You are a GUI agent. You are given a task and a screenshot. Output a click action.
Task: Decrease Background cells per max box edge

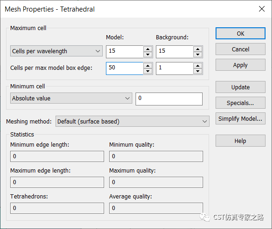click(198, 71)
